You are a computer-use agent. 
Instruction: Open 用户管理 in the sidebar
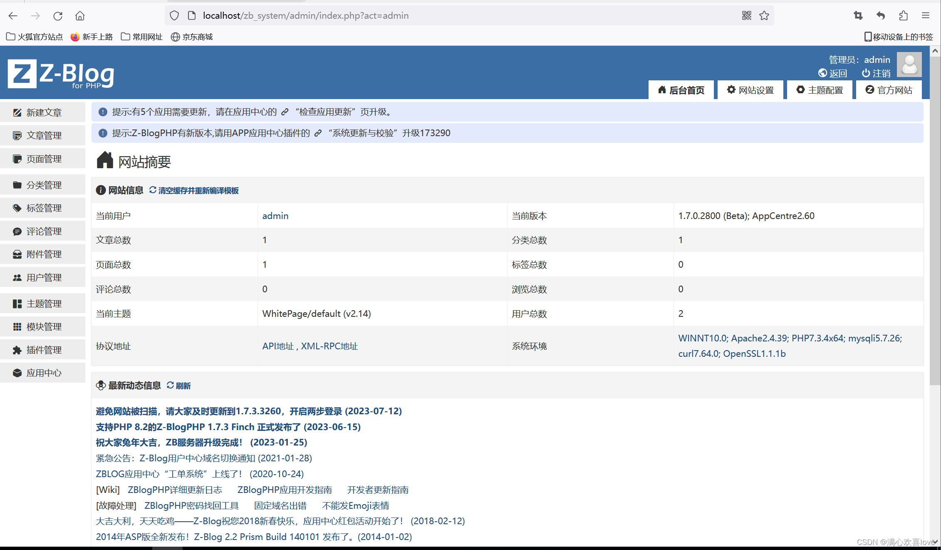(x=44, y=278)
